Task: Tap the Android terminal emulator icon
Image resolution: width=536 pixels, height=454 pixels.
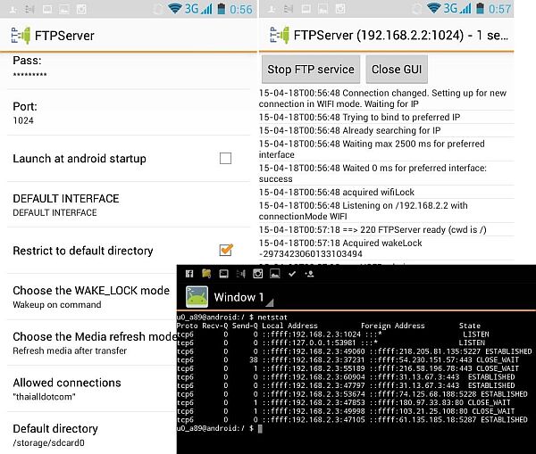Action: coord(197,297)
